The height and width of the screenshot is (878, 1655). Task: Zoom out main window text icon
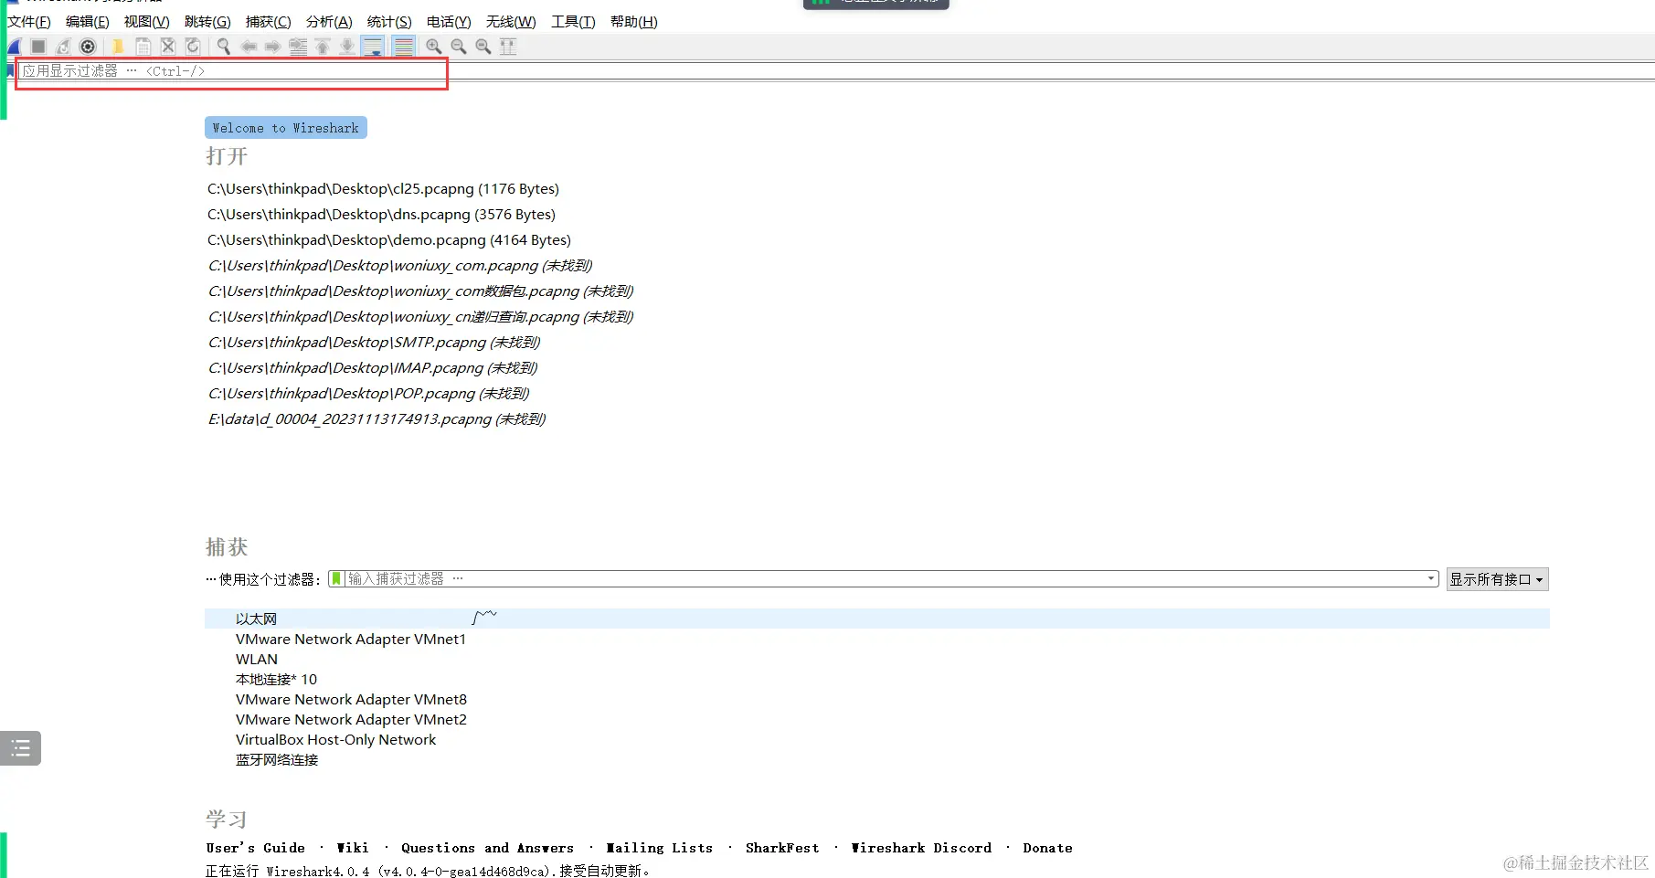coord(459,47)
